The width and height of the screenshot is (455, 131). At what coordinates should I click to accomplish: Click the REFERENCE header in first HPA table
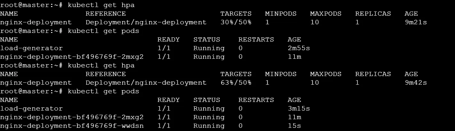106,14
